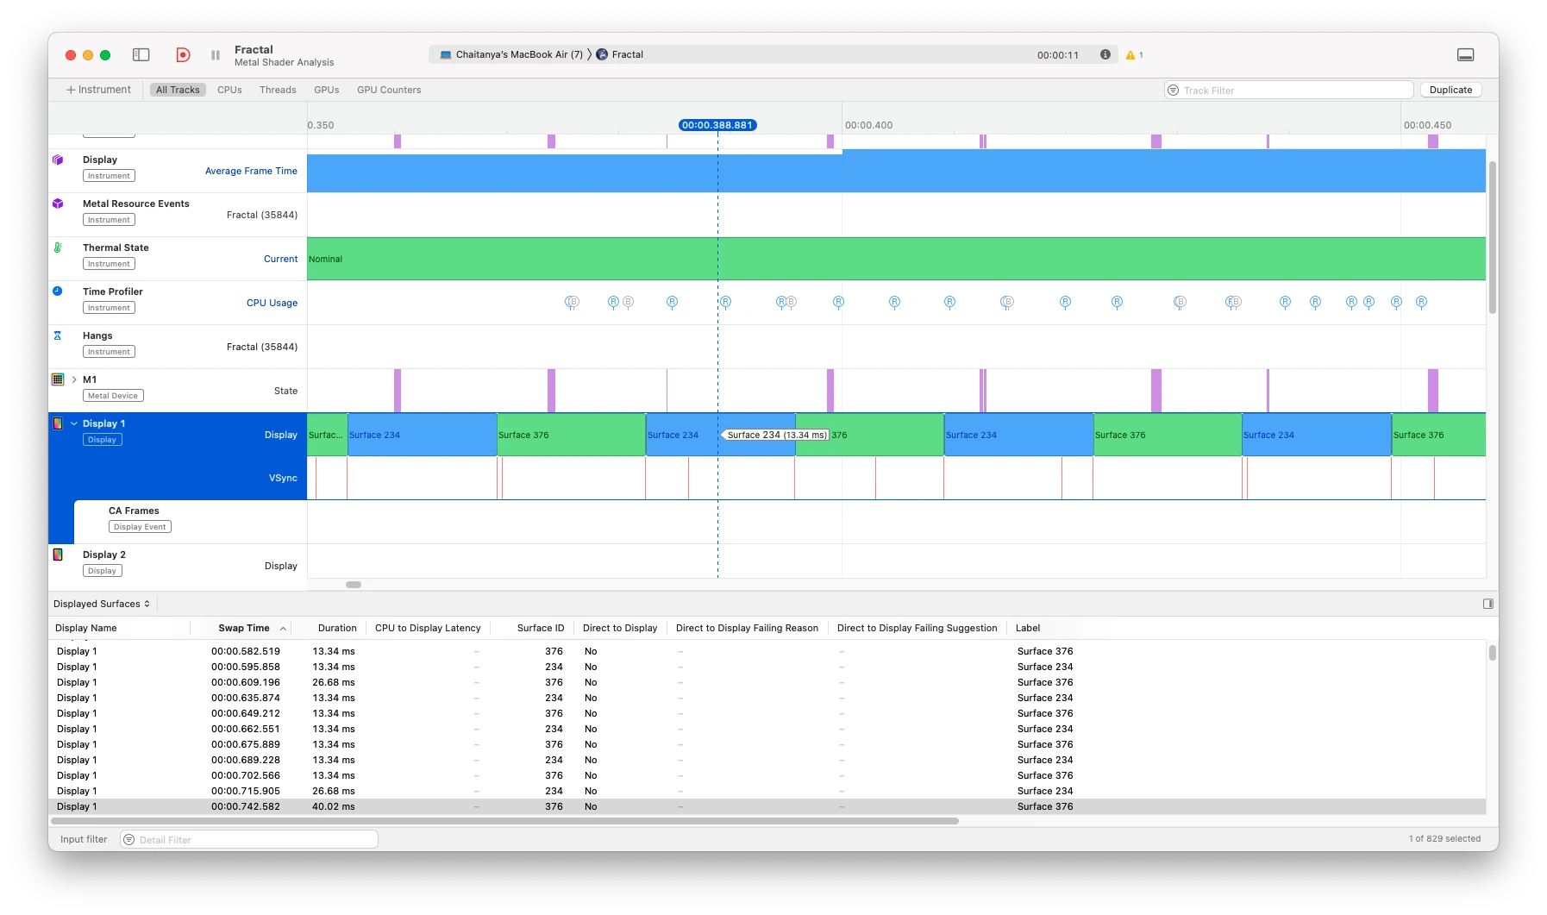Image resolution: width=1547 pixels, height=915 pixels.
Task: Select the Thermal State thermometer icon
Action: [58, 248]
